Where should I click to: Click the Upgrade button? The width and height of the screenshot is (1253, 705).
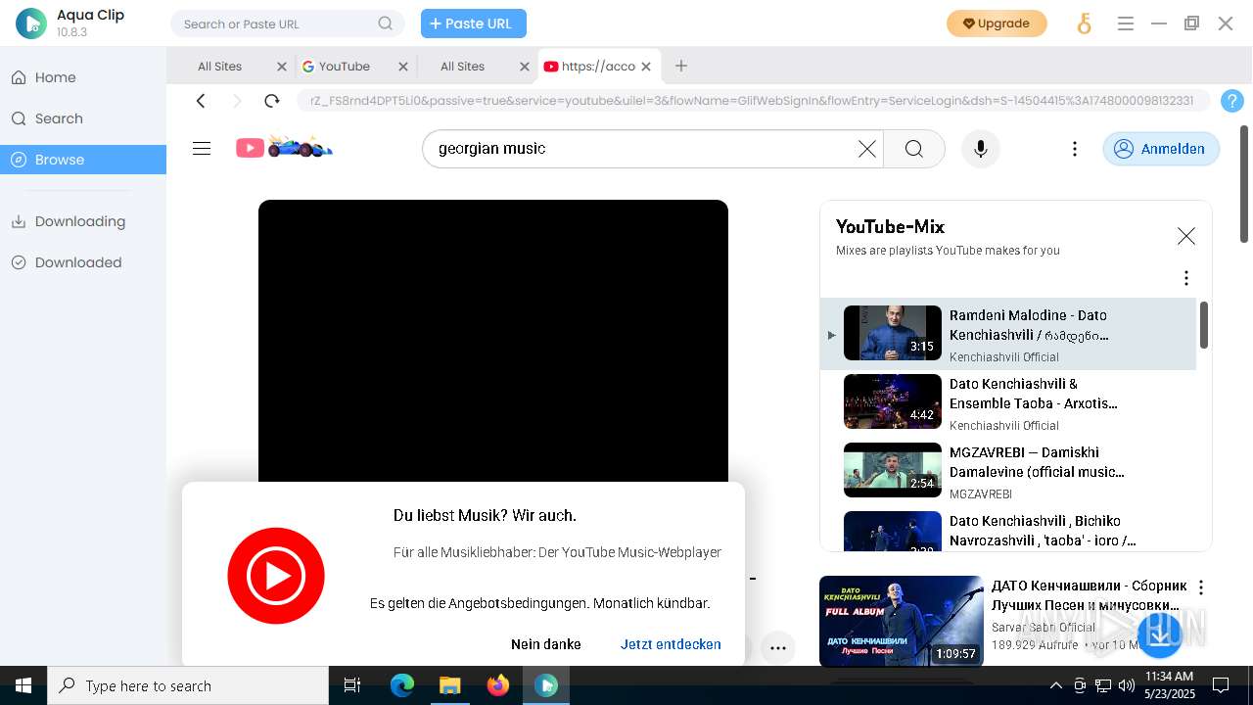click(x=997, y=23)
